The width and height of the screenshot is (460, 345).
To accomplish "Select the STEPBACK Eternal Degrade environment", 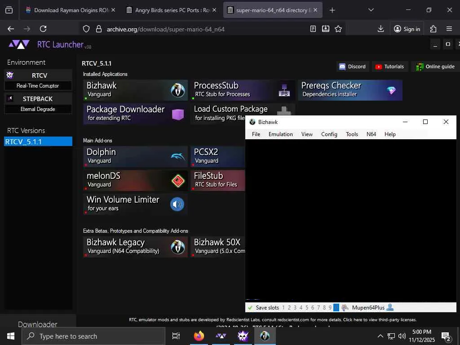I will tap(38, 104).
